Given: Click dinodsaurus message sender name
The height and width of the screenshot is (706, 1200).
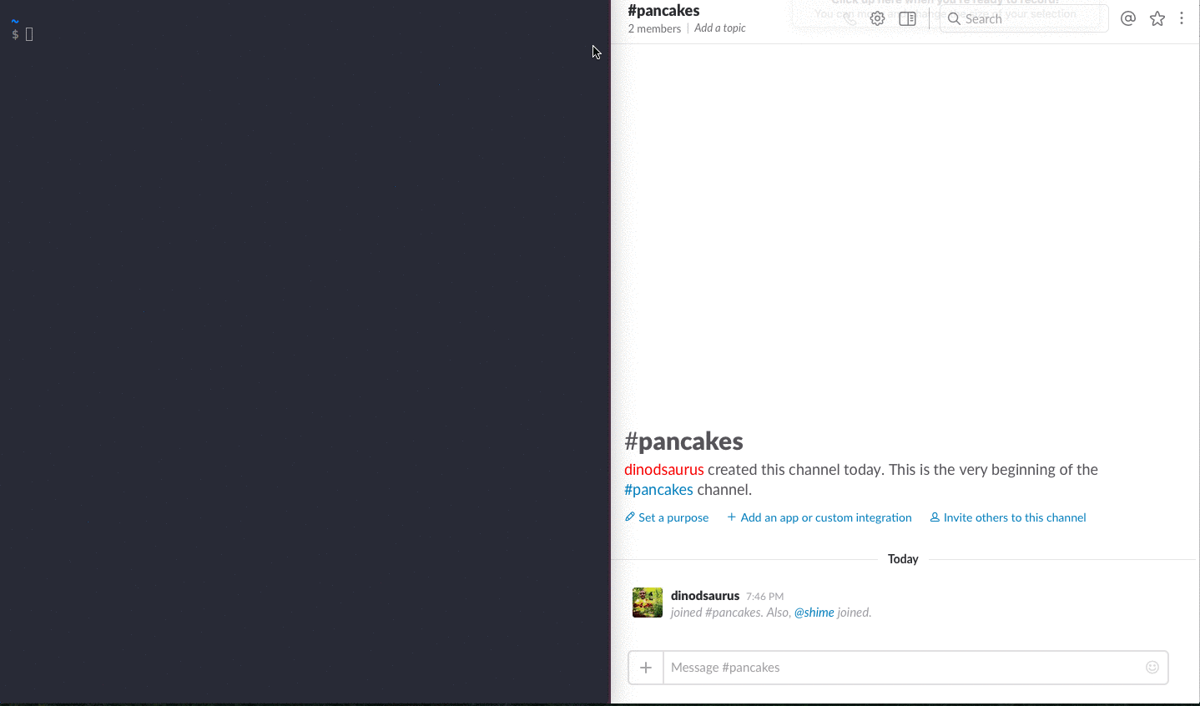Looking at the screenshot, I should click(x=705, y=596).
